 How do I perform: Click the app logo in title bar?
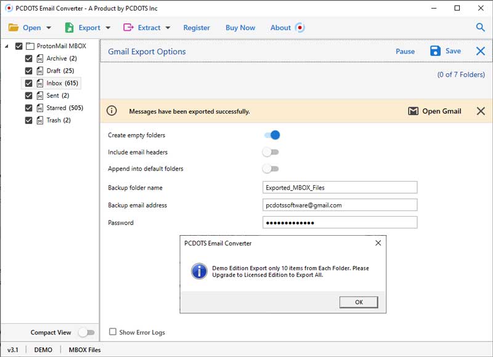point(9,8)
